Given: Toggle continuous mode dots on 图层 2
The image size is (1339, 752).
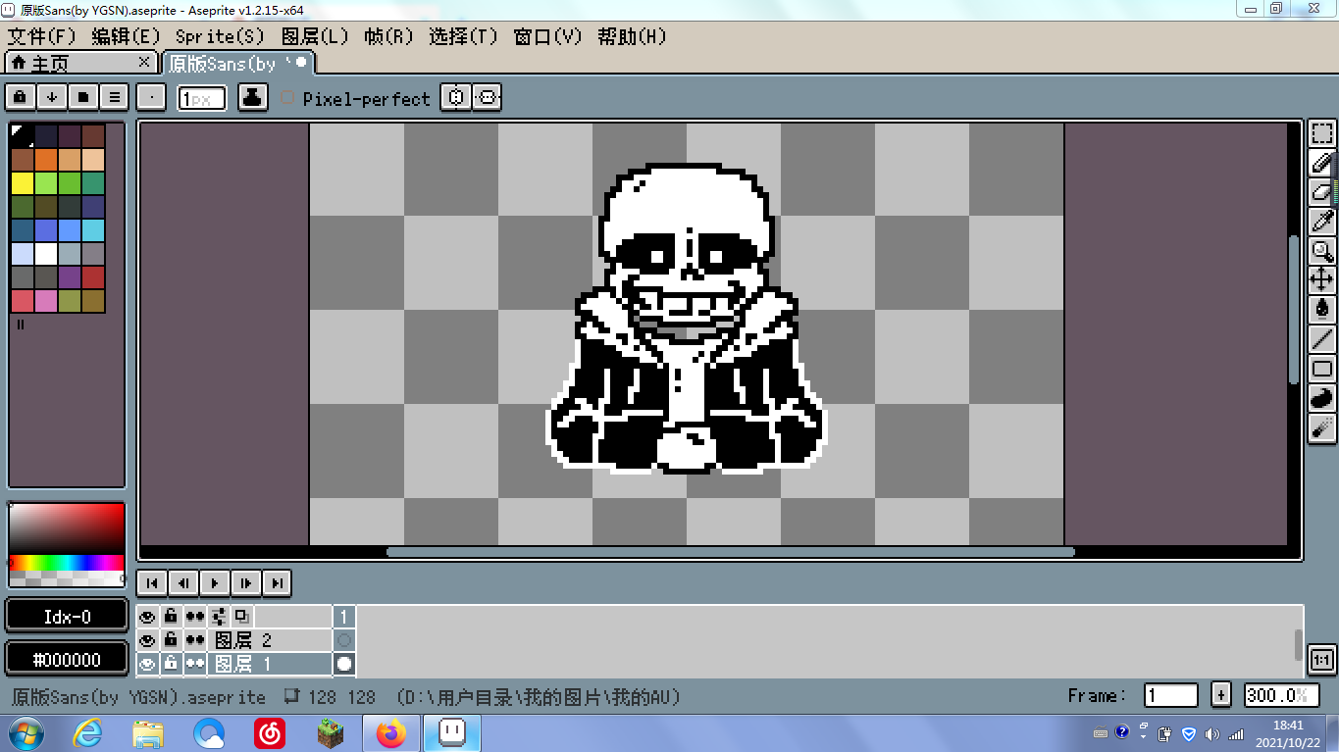Looking at the screenshot, I should click(195, 640).
